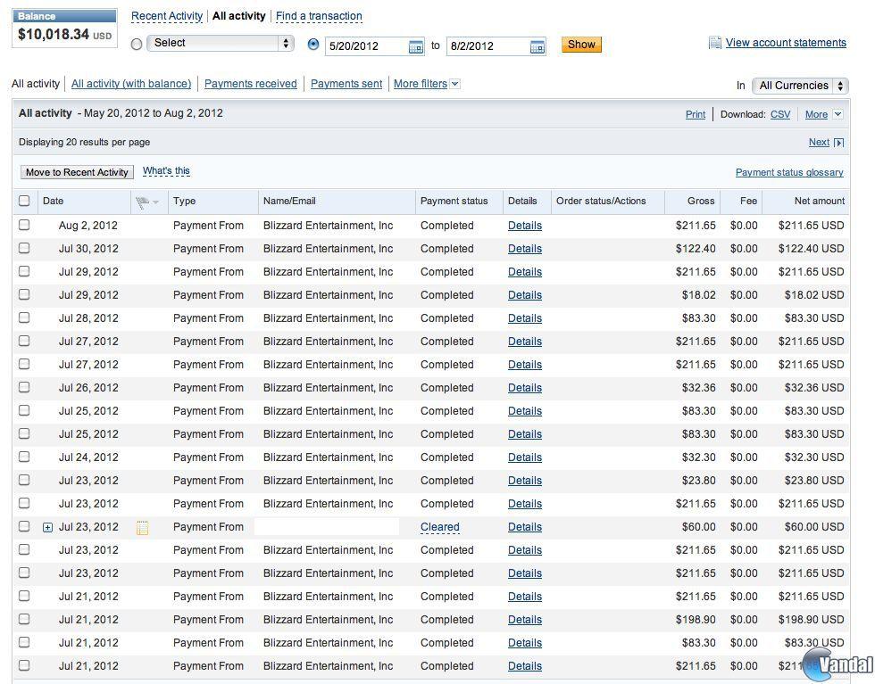Open Details for Jul 30, 2012 payment
Screen dimensions: 875x684
(x=525, y=249)
